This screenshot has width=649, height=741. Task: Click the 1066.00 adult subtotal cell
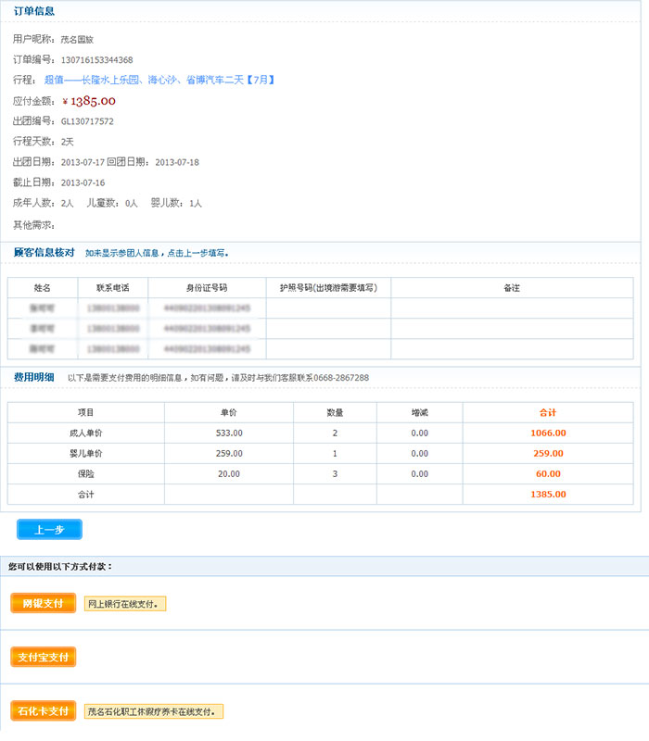tap(548, 433)
